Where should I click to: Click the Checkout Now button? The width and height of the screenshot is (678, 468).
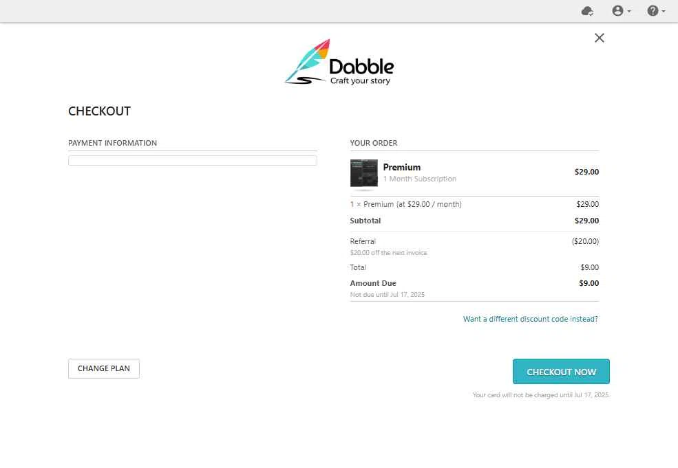coord(561,372)
